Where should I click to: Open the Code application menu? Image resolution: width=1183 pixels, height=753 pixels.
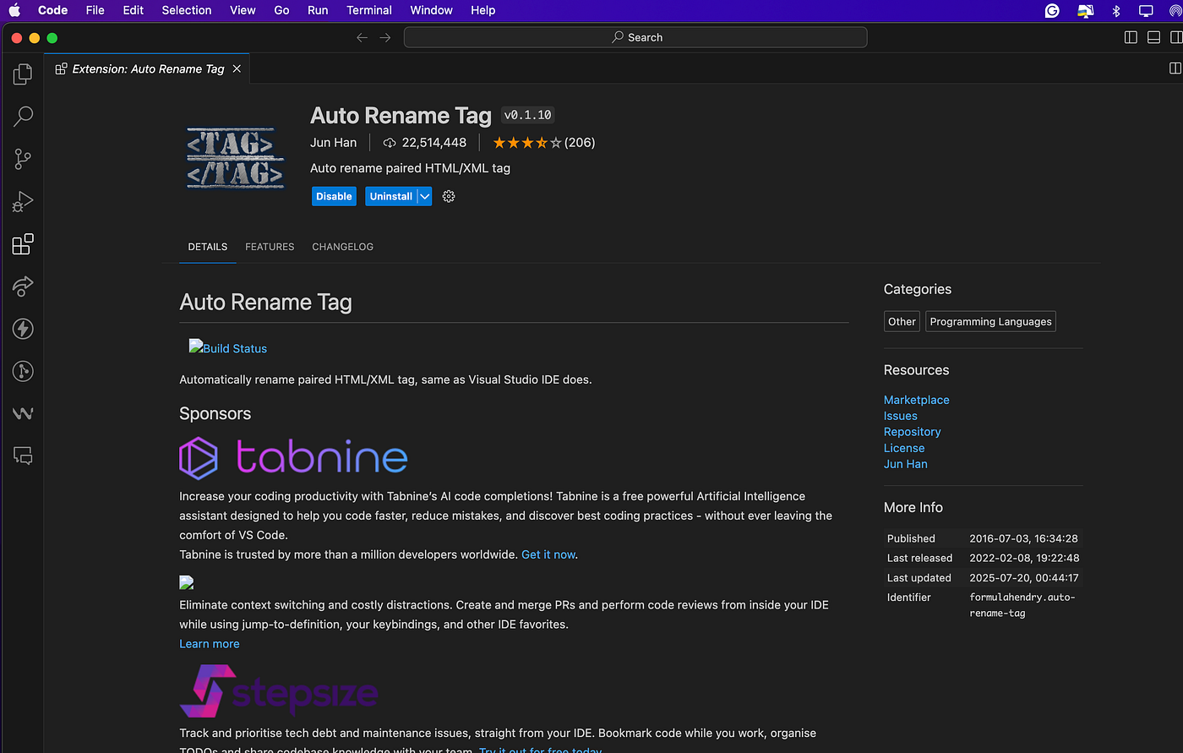coord(52,10)
